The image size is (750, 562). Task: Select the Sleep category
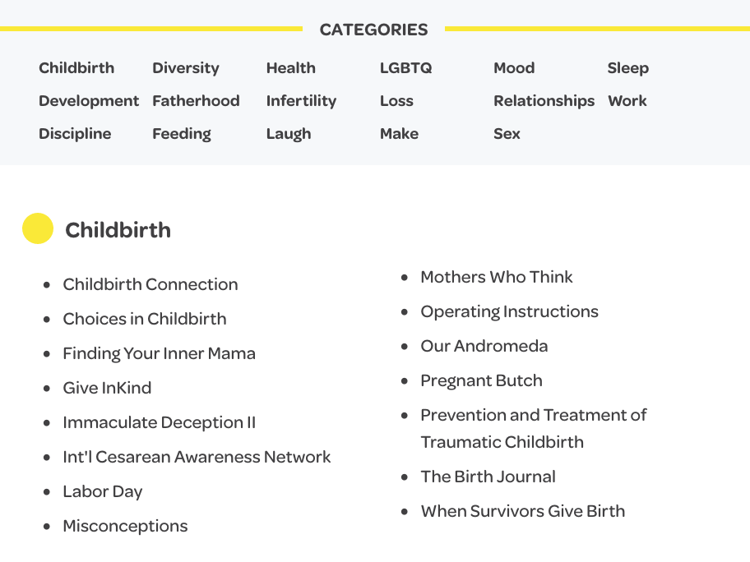(x=627, y=68)
